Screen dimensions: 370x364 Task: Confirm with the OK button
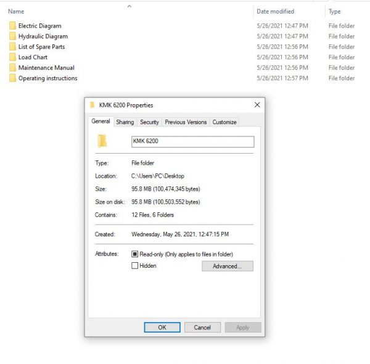coord(162,328)
